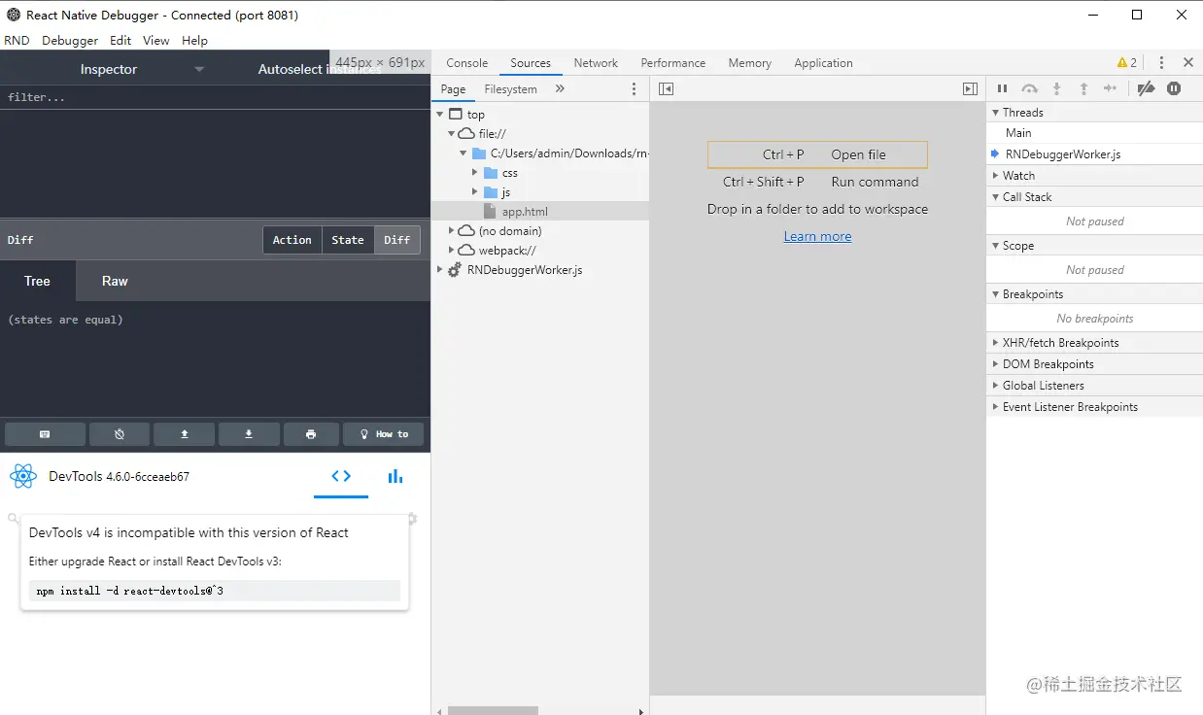This screenshot has height=715, width=1203.
Task: Collapse the top frame tree node
Action: [440, 115]
